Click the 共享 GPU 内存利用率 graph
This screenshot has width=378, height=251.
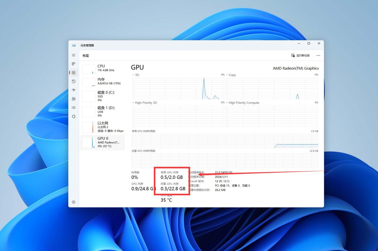point(225,160)
